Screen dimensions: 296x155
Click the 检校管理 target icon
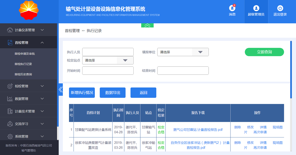pyautogui.click(x=10, y=86)
